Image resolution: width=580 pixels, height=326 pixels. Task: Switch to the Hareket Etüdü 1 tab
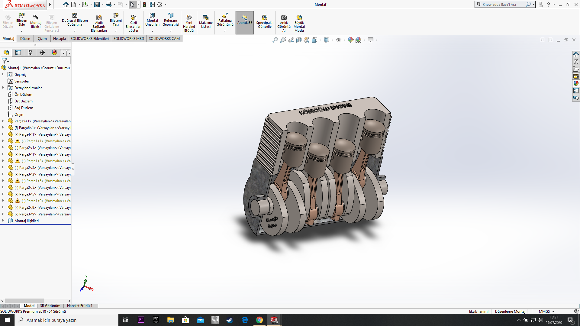tap(79, 306)
